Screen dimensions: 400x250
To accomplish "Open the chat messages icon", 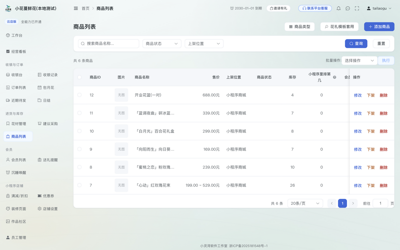I will (x=347, y=8).
